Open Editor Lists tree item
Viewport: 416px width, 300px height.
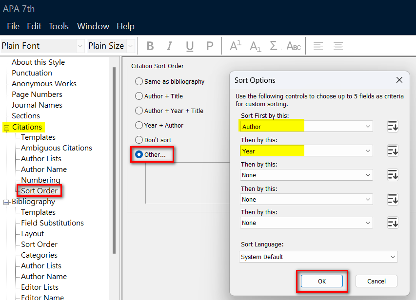[40, 287]
